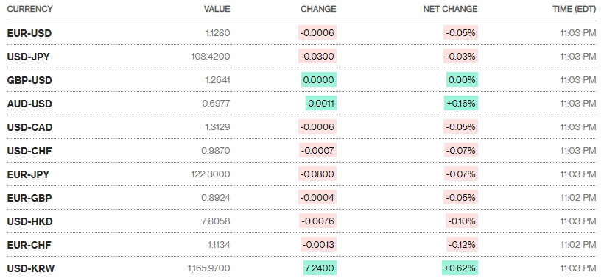Click the +0.16% net change for AUD-USD
604x278 pixels.
tap(461, 103)
